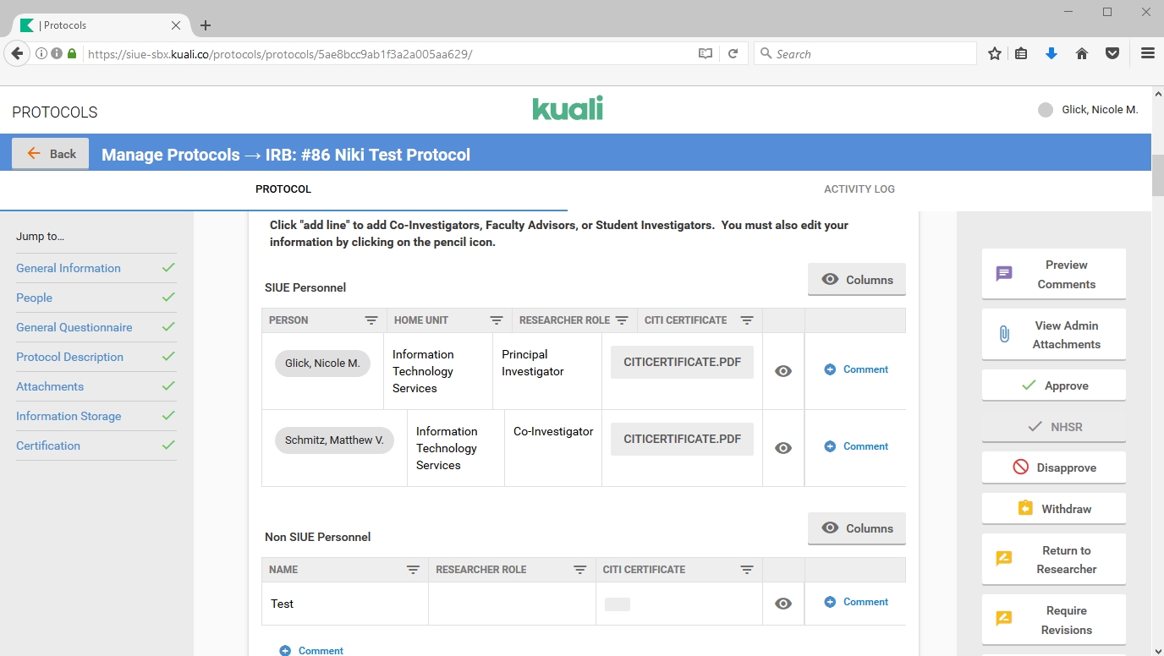Open filter menu on PERSON column
The image size is (1164, 656).
(371, 320)
